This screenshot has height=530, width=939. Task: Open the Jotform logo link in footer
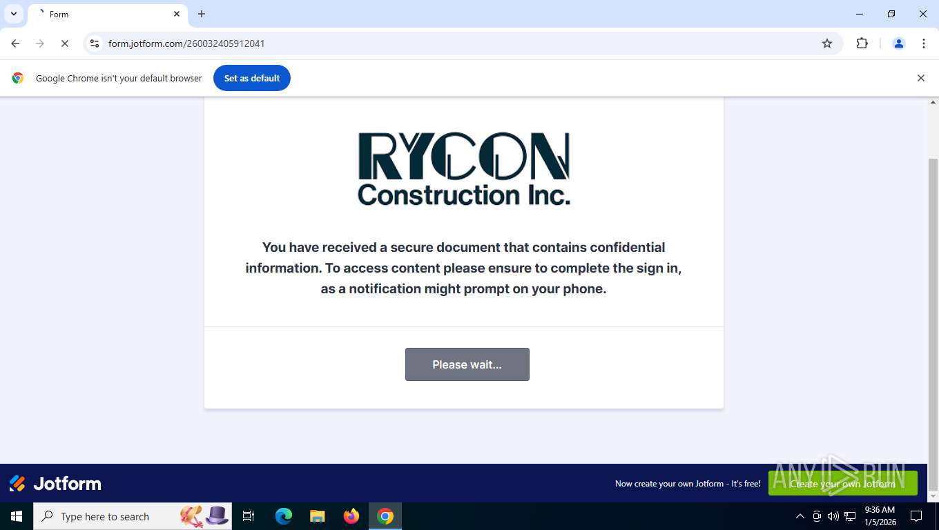pos(55,483)
